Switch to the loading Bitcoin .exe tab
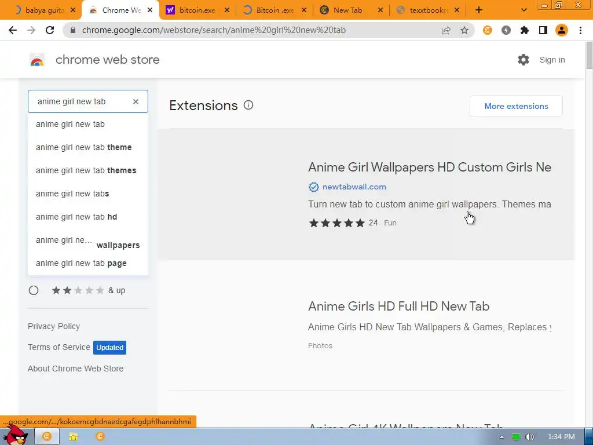Viewport: 593px width, 445px height. coord(274,10)
